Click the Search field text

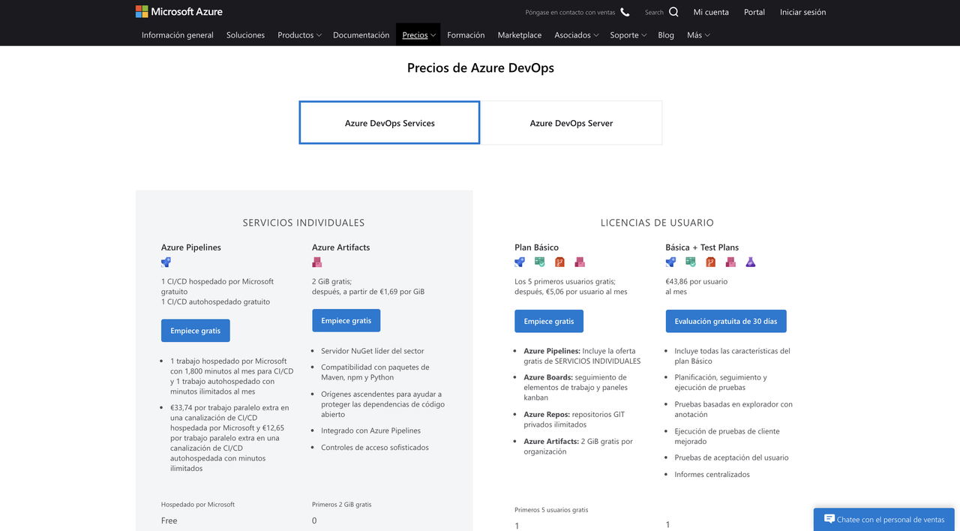[654, 12]
